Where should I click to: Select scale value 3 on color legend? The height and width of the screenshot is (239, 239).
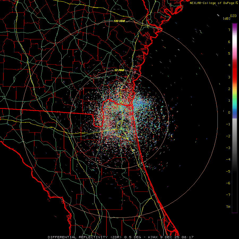pos(229,77)
